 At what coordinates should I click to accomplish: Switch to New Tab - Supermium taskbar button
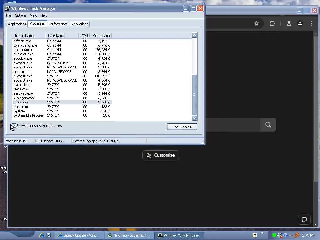(129, 236)
